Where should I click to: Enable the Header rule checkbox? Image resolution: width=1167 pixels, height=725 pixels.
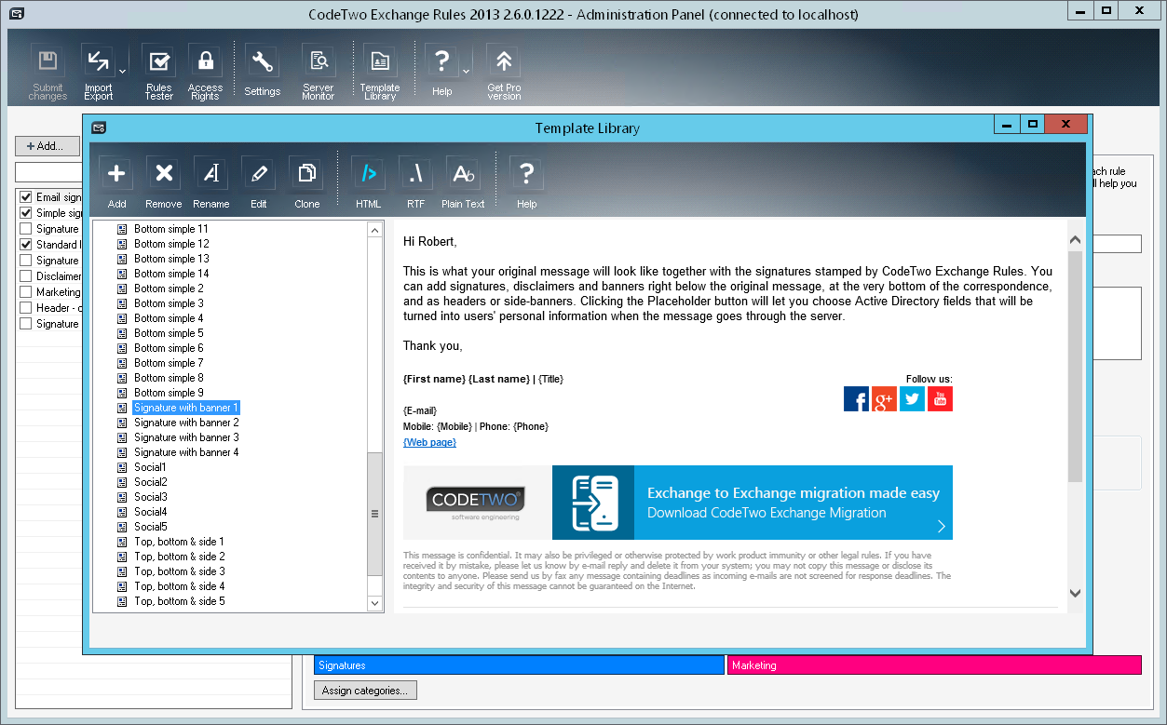(x=26, y=308)
